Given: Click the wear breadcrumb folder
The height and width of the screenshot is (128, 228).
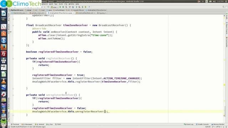Looking at the screenshot, I should coord(28,10).
